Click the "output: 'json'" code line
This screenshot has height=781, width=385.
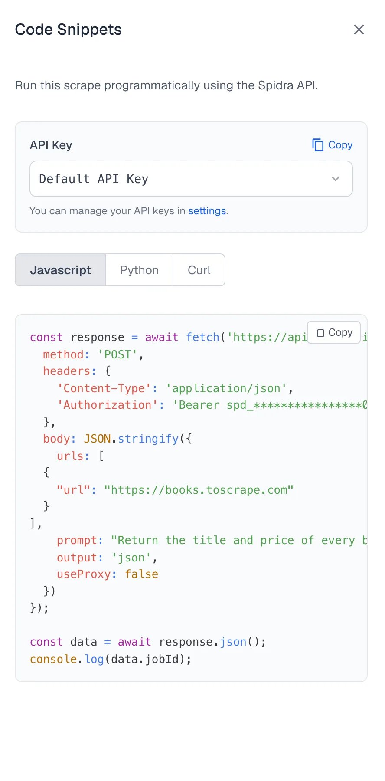(x=107, y=558)
